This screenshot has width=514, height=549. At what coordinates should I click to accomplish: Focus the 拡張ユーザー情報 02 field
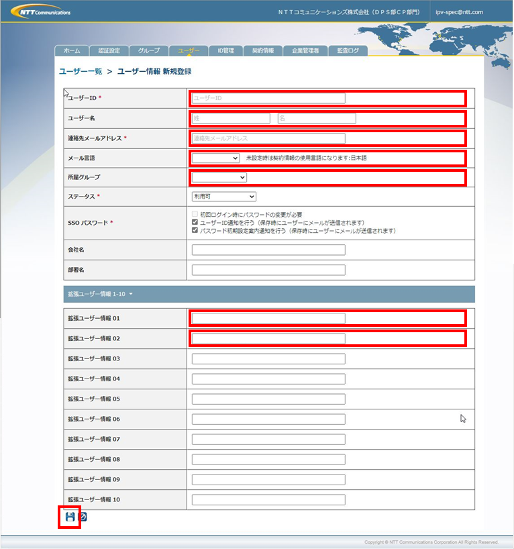coord(268,338)
